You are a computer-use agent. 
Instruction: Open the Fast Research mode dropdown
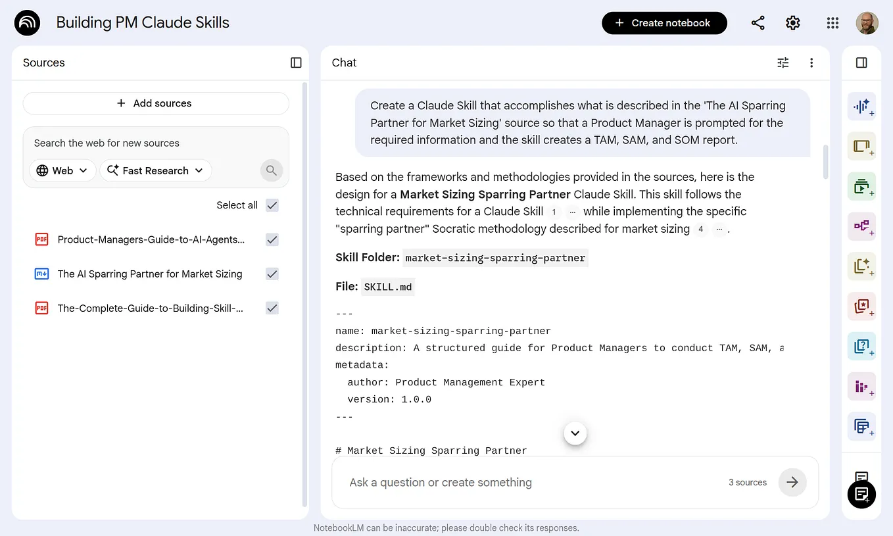tap(156, 170)
